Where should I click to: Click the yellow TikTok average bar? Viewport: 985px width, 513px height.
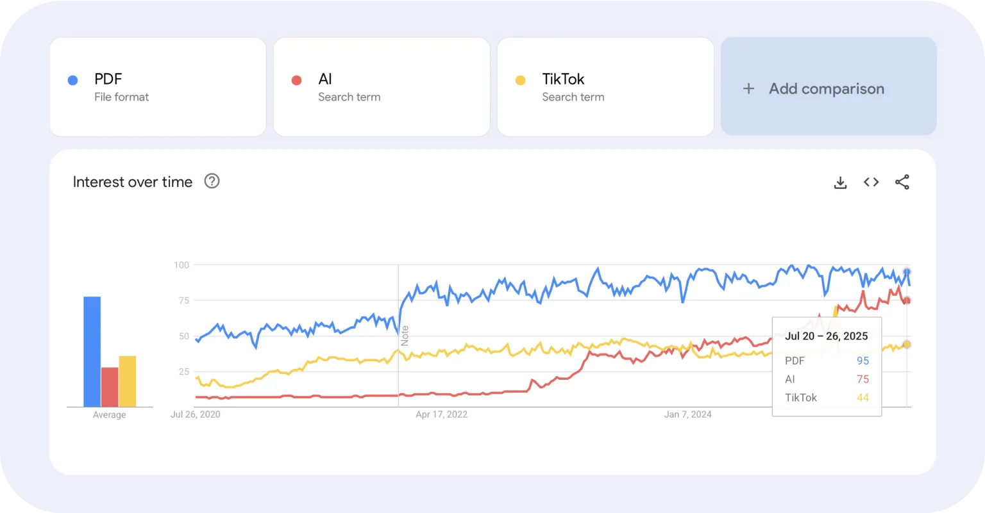coord(128,381)
